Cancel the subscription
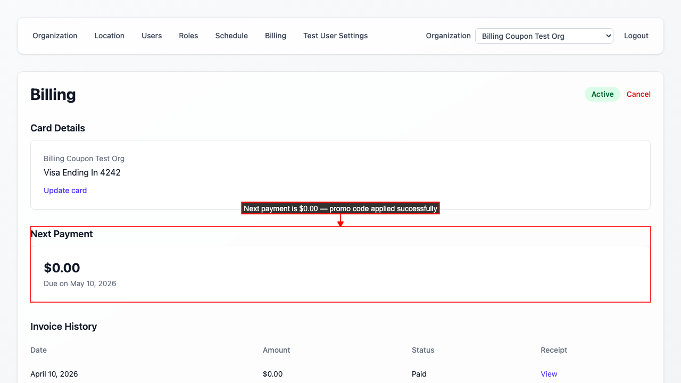The width and height of the screenshot is (681, 383). pyautogui.click(x=638, y=94)
